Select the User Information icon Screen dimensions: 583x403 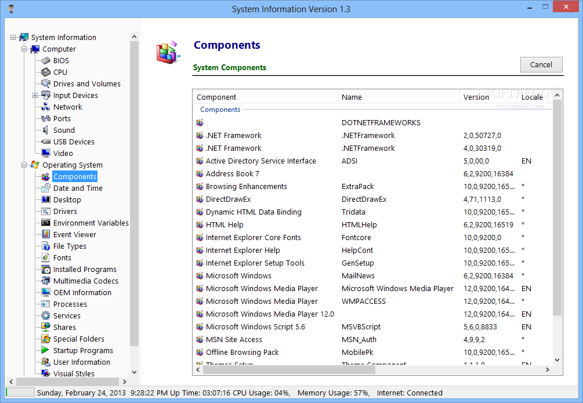pyautogui.click(x=46, y=362)
